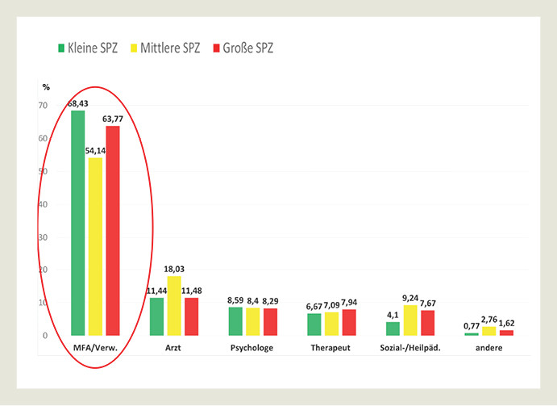Select the 'Mittlere SPZ' legend label

[x=168, y=48]
